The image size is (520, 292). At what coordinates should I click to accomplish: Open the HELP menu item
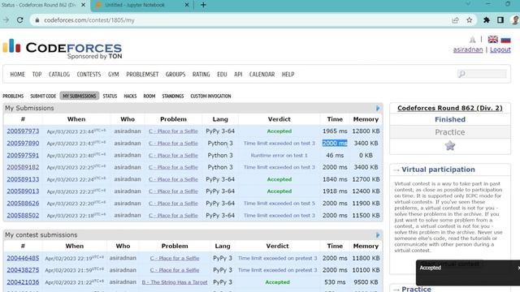coord(288,75)
